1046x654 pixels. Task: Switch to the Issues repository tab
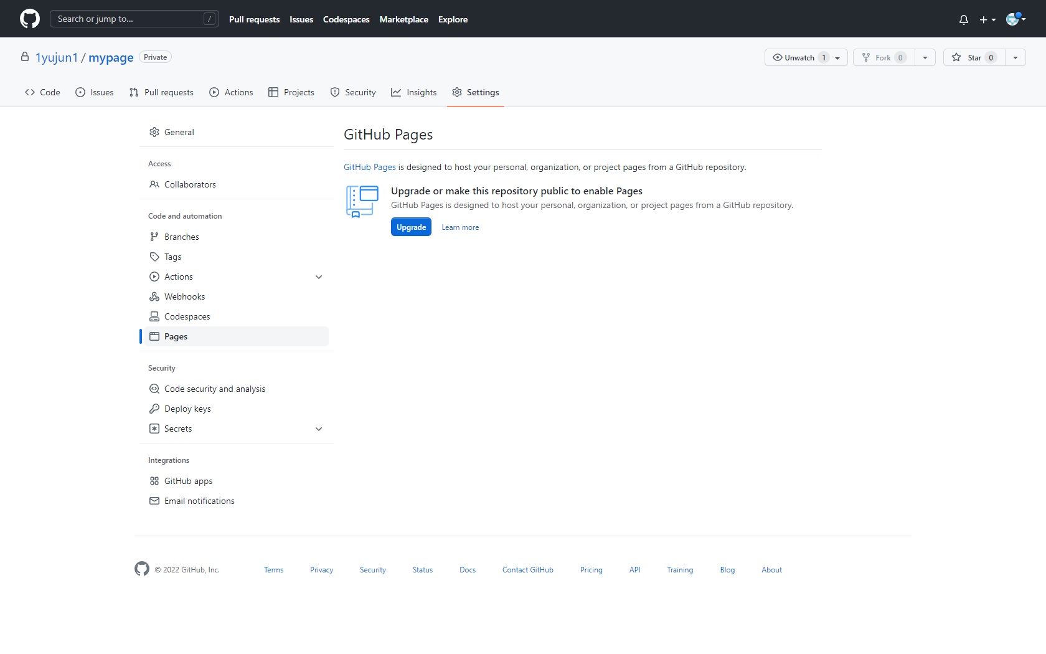pyautogui.click(x=95, y=92)
